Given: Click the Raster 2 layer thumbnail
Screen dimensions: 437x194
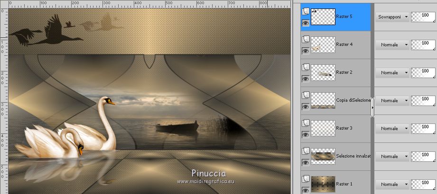Looking at the screenshot, I should pyautogui.click(x=323, y=73).
